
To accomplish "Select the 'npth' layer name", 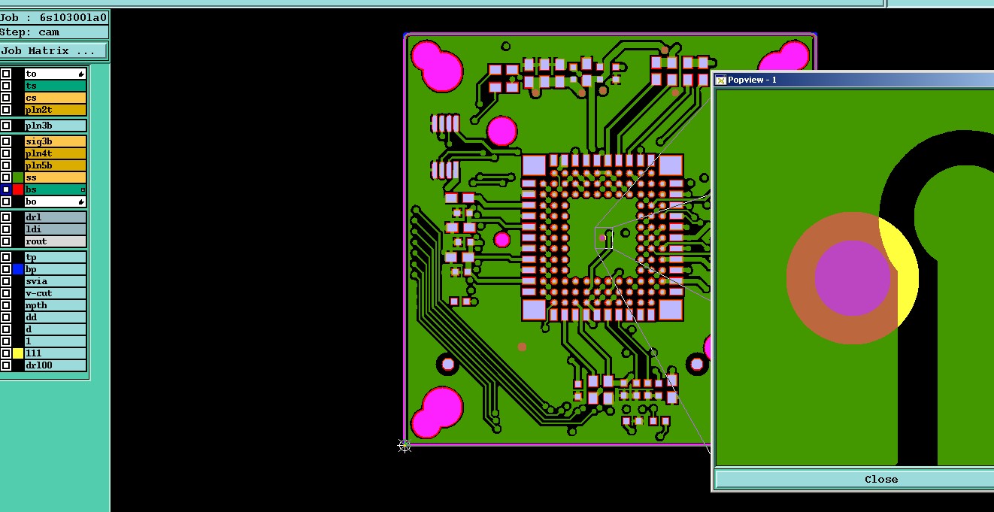I will 56,305.
